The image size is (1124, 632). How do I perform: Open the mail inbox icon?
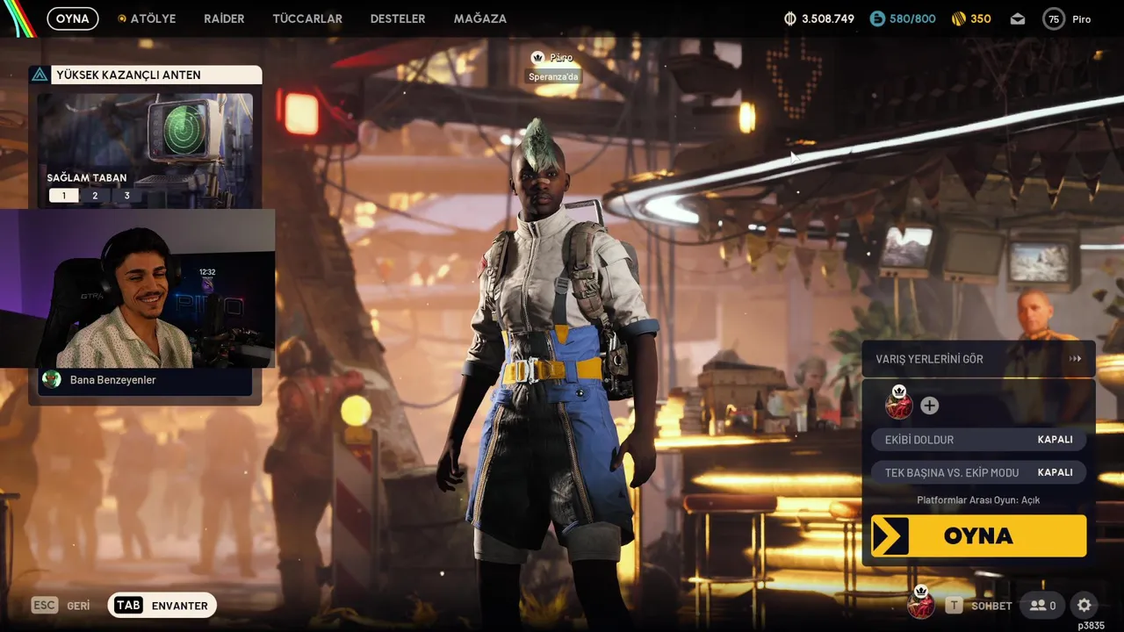tap(1018, 18)
